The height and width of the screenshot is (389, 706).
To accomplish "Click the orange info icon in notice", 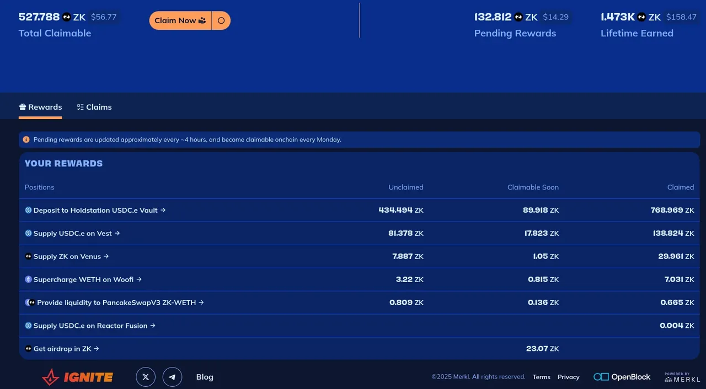I will 26,139.
